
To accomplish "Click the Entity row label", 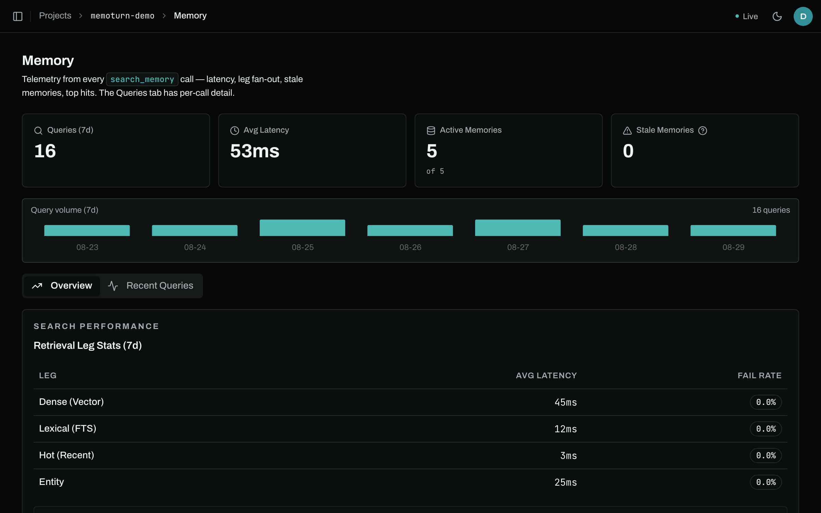I will click(52, 482).
